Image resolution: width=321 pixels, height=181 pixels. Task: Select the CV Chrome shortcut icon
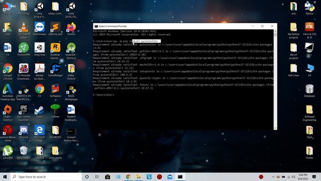[x=40, y=90]
